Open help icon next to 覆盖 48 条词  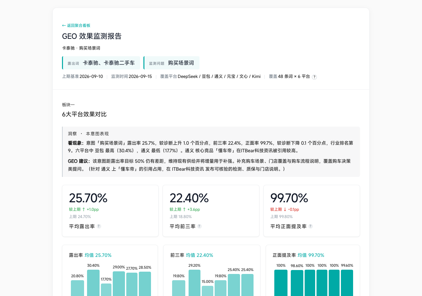pos(314,77)
